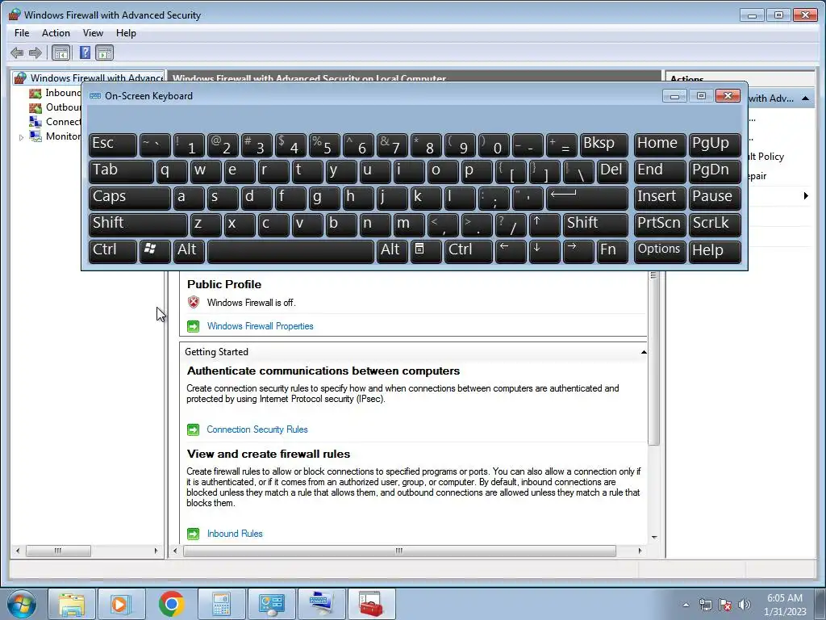Toggle the ScrLk key
Image resolution: width=826 pixels, height=620 pixels.
(x=715, y=224)
